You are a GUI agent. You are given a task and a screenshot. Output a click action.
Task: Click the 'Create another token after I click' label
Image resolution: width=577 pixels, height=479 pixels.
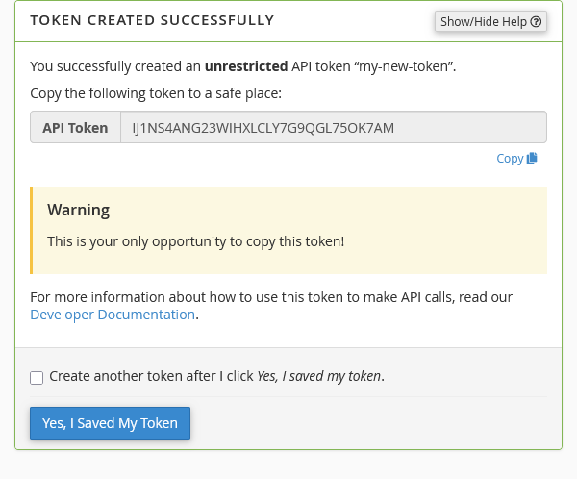[152, 376]
